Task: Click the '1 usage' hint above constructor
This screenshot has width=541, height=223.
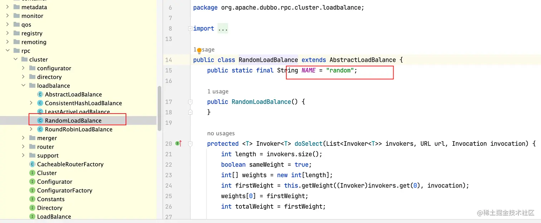Action: [218, 91]
